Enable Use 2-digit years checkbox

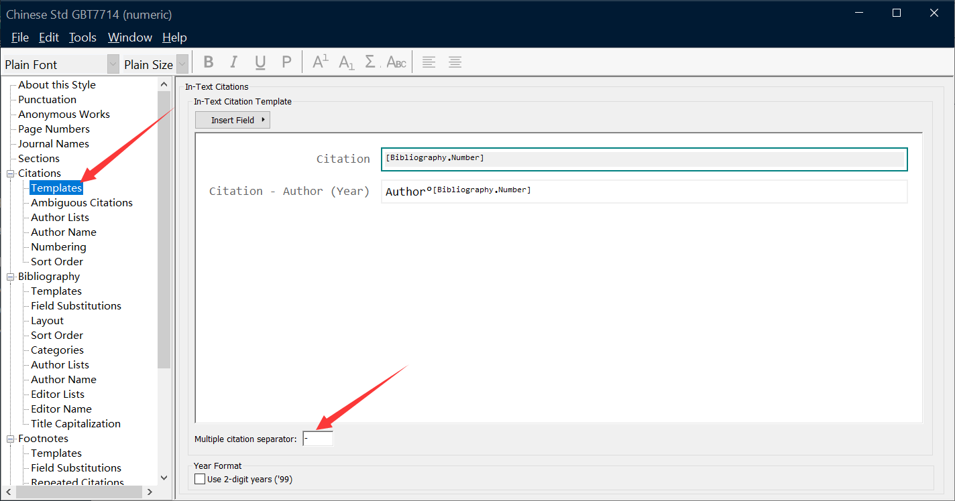[x=199, y=479]
